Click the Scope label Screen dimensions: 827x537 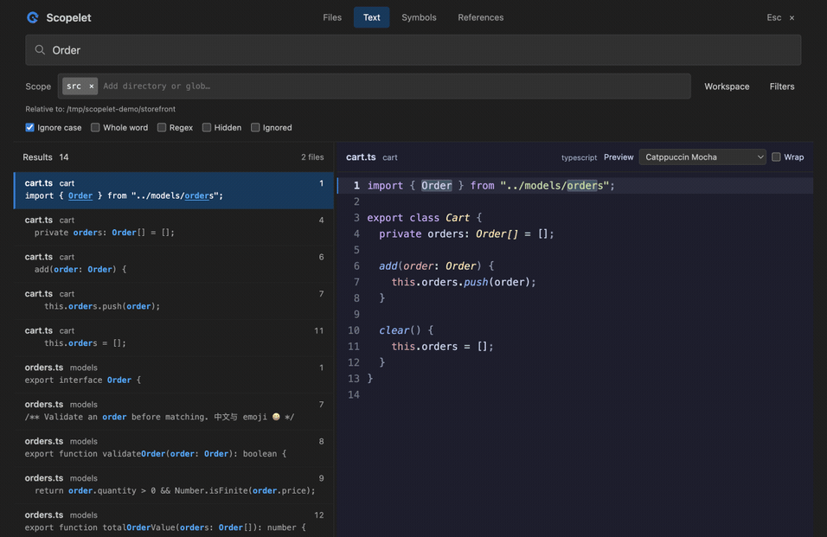pos(38,86)
